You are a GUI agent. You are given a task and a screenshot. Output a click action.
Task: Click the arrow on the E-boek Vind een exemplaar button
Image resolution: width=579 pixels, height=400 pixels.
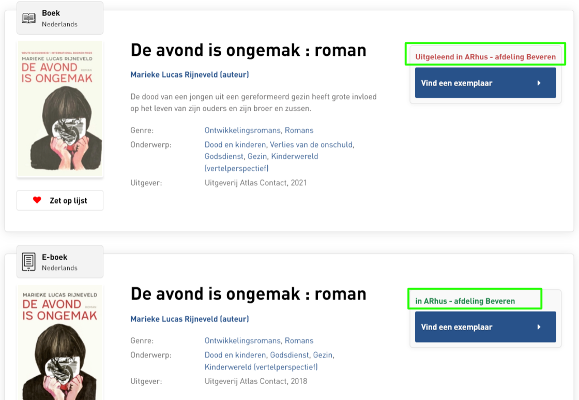click(539, 327)
